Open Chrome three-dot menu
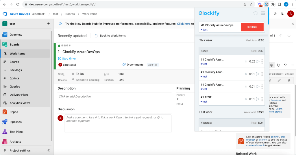 293,4
